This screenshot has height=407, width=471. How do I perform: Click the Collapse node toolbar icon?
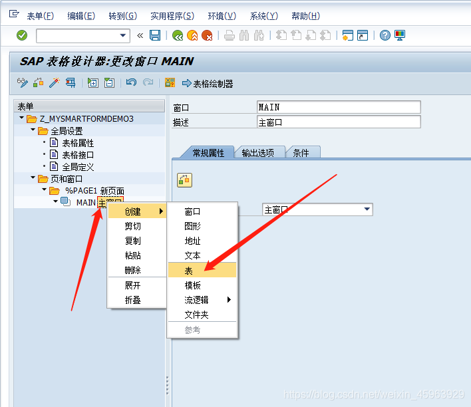(109, 82)
